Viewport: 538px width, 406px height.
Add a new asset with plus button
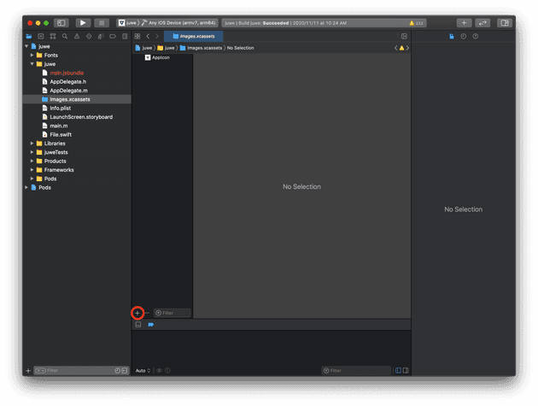[x=137, y=313]
